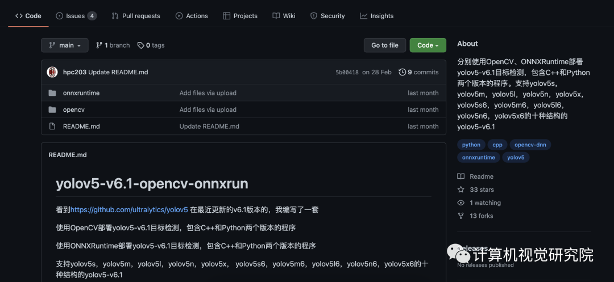Viewport: 614px width, 282px height.
Task: Open the onnxruntime folder
Action: tap(81, 93)
